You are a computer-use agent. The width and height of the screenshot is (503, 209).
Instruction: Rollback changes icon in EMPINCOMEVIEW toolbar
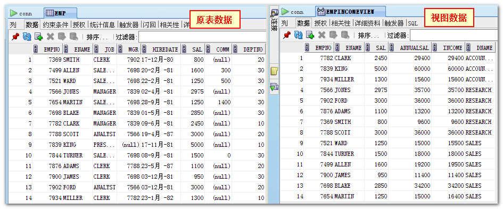345,35
